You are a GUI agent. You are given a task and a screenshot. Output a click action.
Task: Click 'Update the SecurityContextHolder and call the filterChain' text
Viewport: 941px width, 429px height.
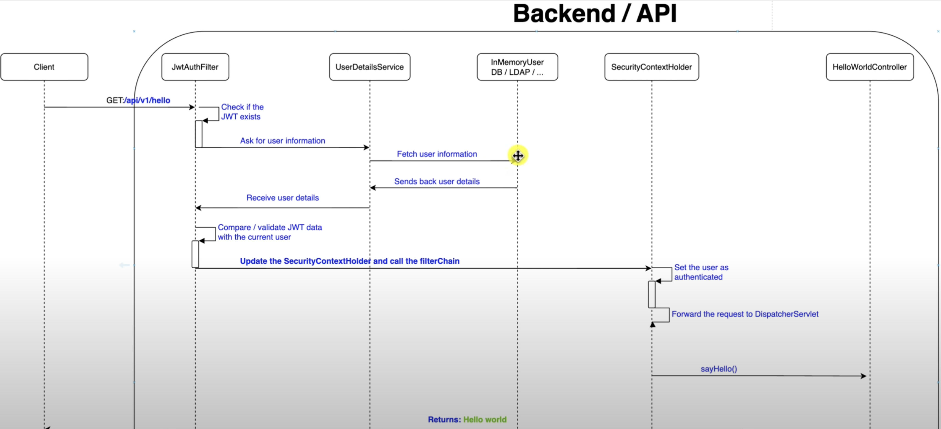350,261
